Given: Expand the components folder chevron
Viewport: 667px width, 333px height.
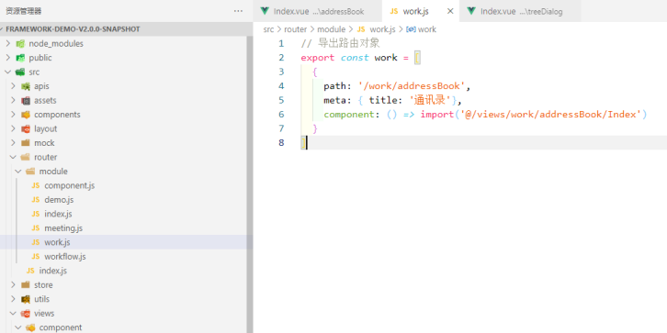Looking at the screenshot, I should (13, 115).
